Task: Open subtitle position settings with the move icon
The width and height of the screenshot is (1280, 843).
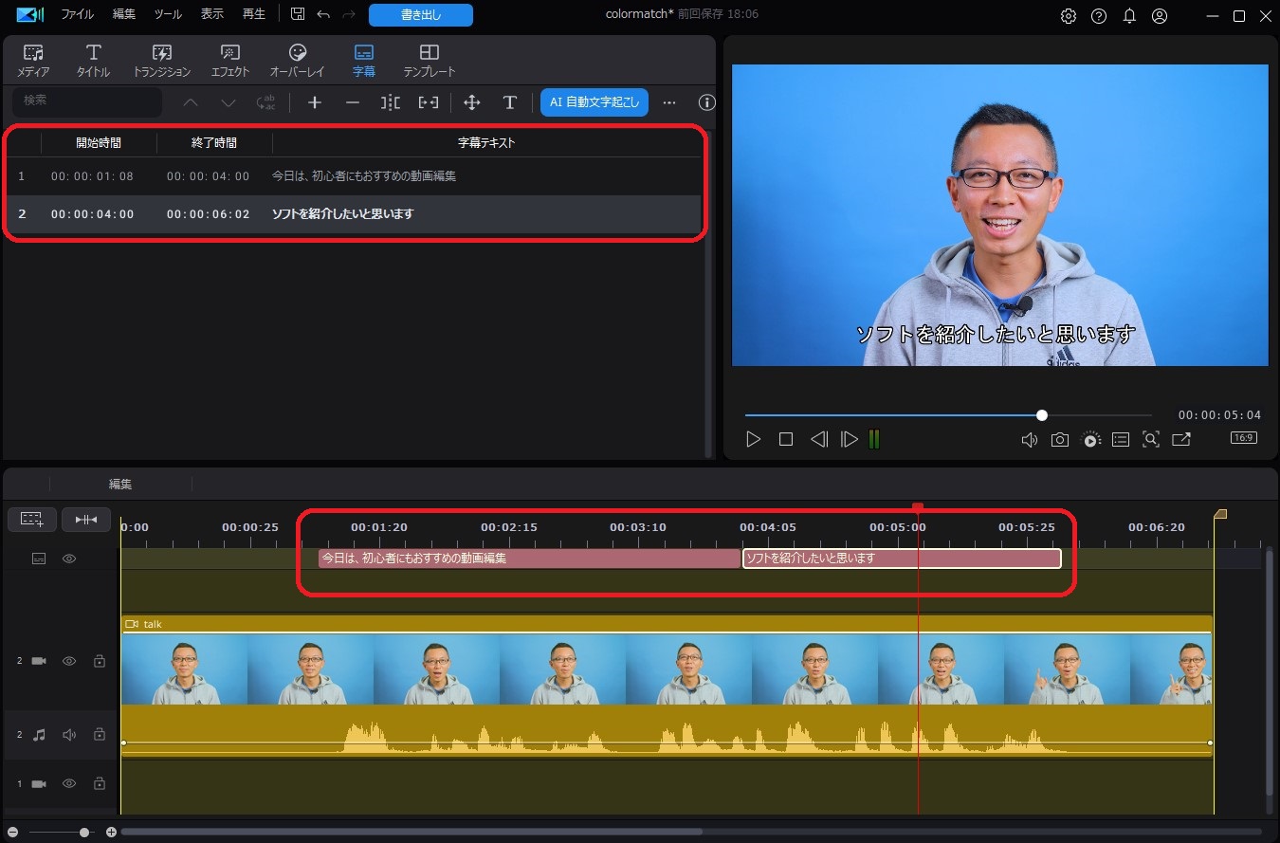Action: pyautogui.click(x=471, y=101)
